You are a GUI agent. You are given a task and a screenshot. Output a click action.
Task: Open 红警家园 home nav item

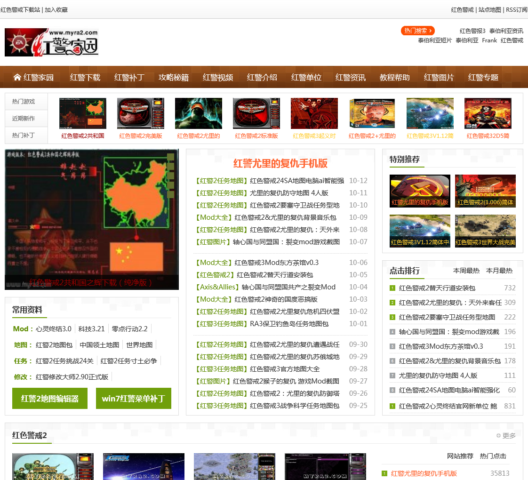click(34, 78)
